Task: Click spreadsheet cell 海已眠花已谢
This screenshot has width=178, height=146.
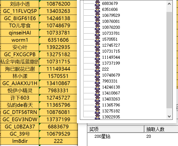Action: (x=20, y=69)
